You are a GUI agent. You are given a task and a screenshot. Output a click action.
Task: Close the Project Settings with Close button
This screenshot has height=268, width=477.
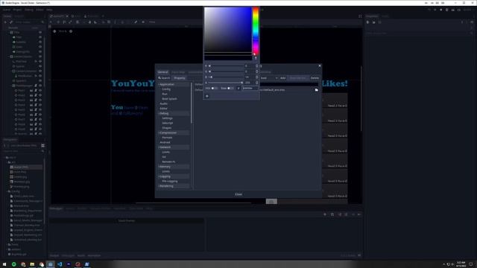pyautogui.click(x=238, y=194)
